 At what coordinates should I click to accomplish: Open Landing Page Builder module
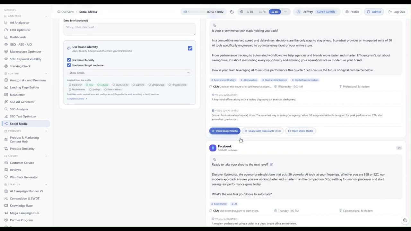tap(24, 87)
